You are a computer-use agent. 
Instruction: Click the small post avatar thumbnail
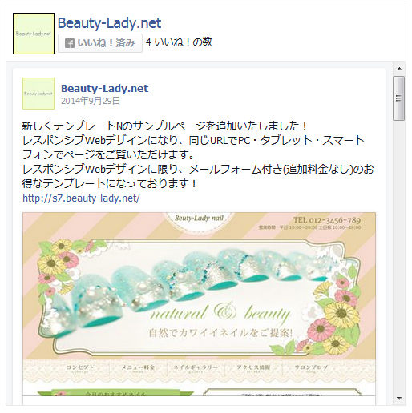(x=38, y=94)
